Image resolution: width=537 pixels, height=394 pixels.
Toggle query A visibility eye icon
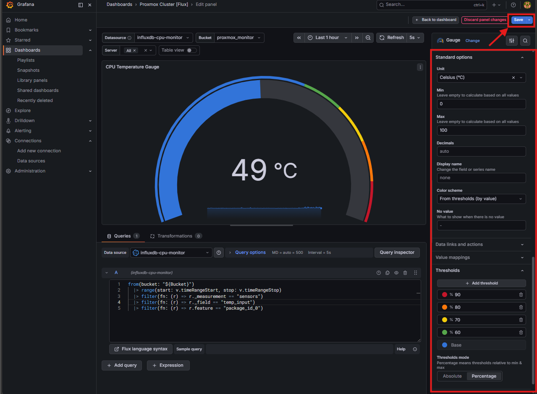[x=396, y=273]
